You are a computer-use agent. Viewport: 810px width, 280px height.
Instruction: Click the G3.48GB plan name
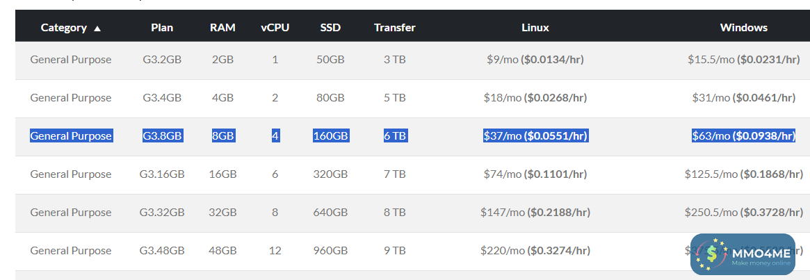click(x=162, y=251)
